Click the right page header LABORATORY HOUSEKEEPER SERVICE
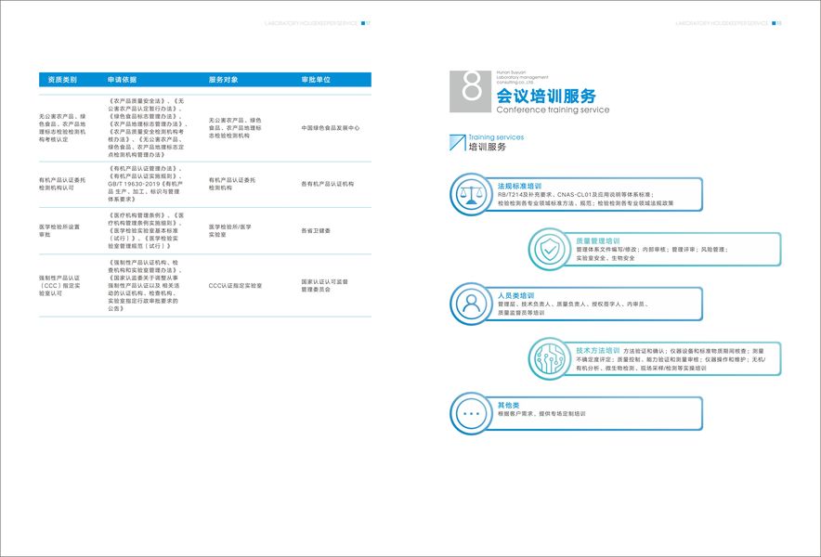 click(722, 23)
